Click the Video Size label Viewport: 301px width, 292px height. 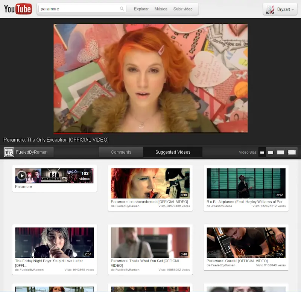[248, 152]
